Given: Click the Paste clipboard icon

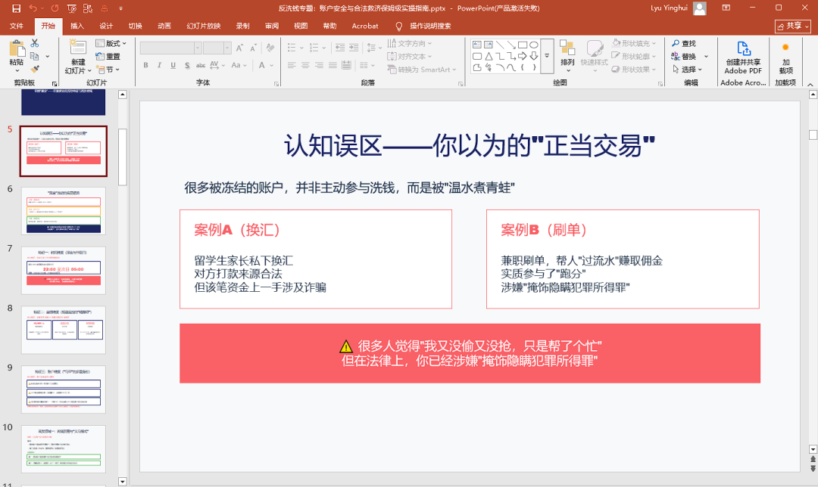Looking at the screenshot, I should (17, 49).
